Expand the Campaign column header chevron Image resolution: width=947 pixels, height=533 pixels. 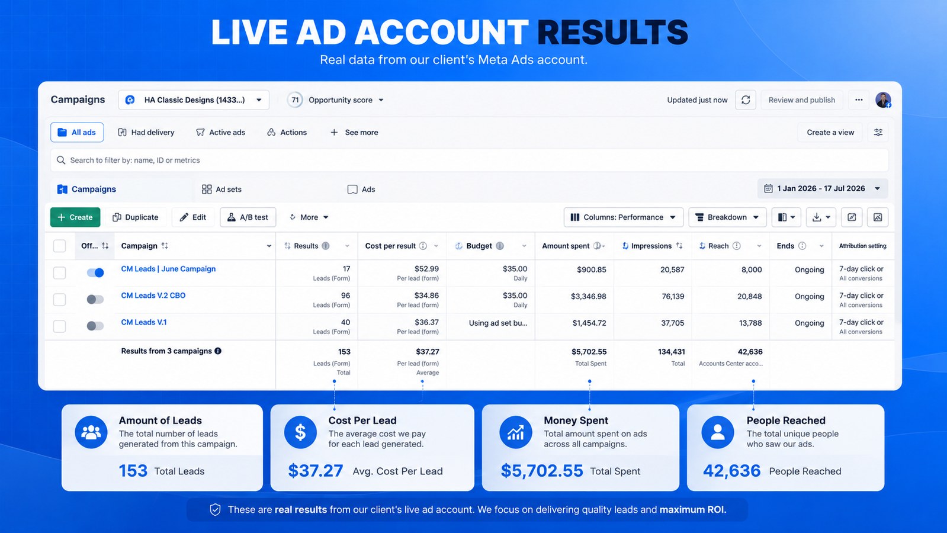269,246
